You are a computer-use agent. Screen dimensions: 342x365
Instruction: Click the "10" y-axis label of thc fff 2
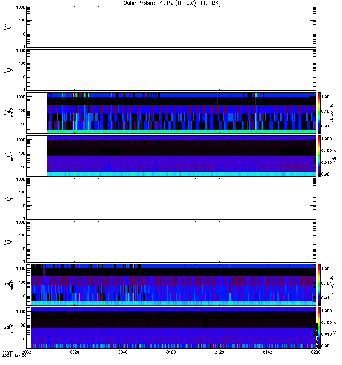(23, 249)
